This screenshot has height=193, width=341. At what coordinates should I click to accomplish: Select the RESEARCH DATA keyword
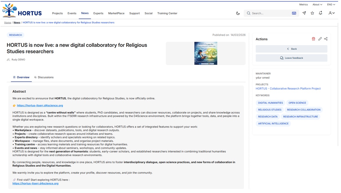[x=268, y=117]
